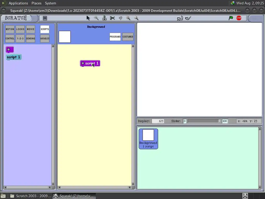Open the MOTION block category
Viewport: 265px width, 199px height.
(x=10, y=29)
